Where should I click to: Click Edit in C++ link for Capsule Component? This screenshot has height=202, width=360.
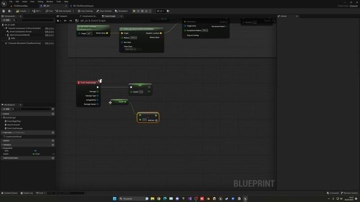tap(49, 28)
